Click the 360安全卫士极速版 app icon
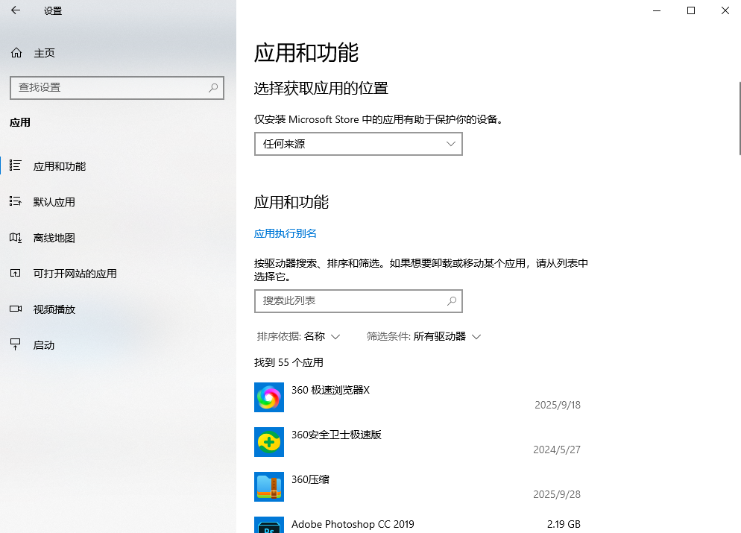 coord(268,442)
